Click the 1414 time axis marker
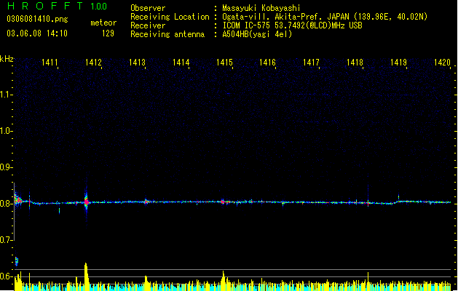Viewport: 458px width, 291px height. click(x=181, y=62)
